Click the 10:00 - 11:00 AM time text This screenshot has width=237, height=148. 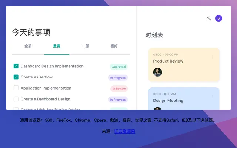point(164,94)
